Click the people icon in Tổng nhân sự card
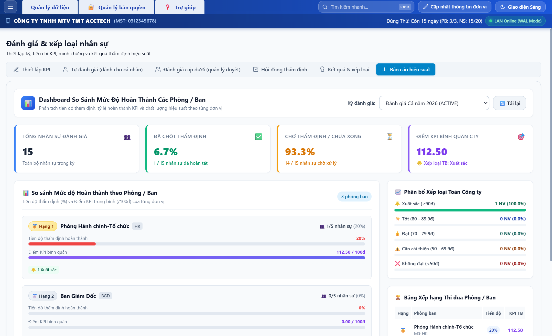 pos(127,137)
